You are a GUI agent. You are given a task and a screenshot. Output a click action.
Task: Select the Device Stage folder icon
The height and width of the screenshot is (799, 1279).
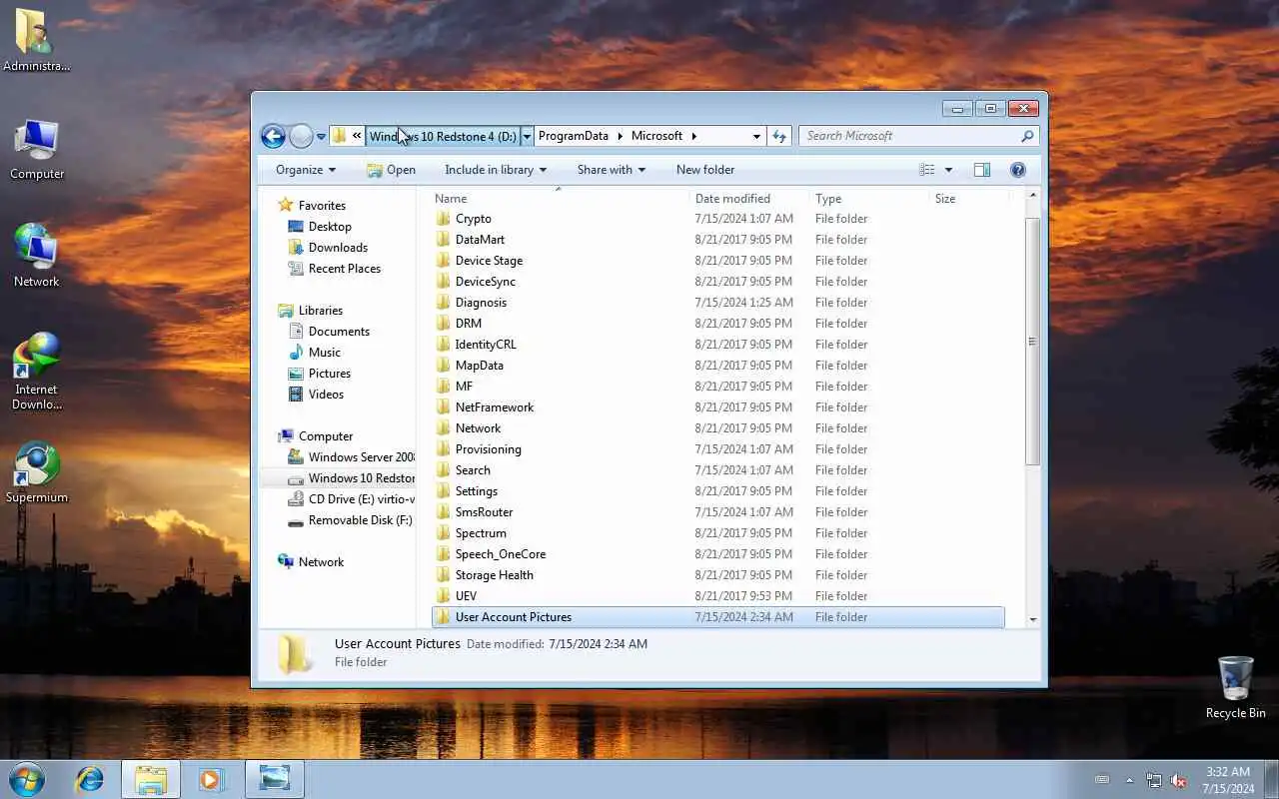[444, 261]
